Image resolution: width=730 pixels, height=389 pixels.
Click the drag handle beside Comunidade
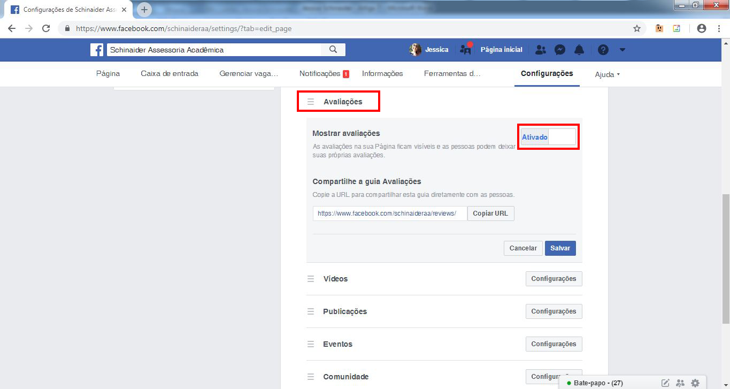[311, 377]
